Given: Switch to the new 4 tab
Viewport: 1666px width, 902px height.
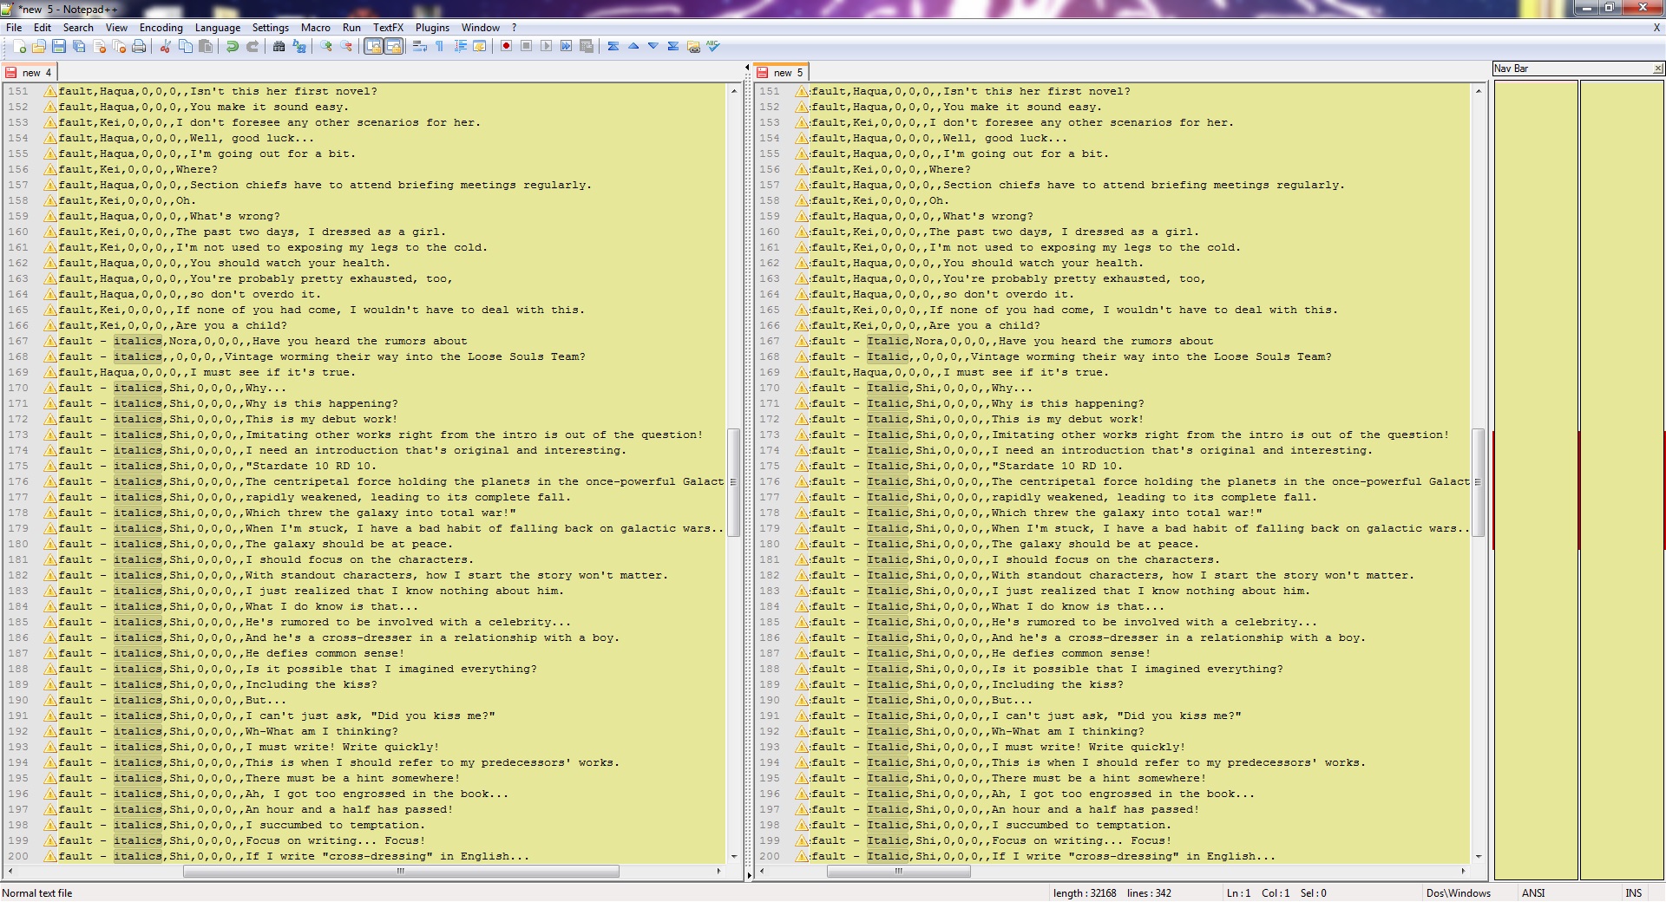Looking at the screenshot, I should point(30,73).
